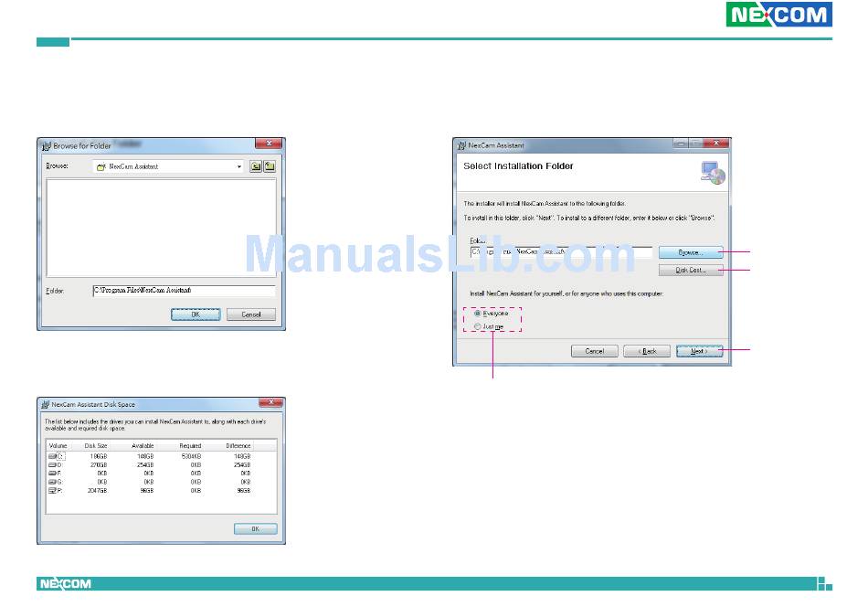868x607 pixels.
Task: Click Next in the NexCam Assistant installer
Action: (699, 351)
